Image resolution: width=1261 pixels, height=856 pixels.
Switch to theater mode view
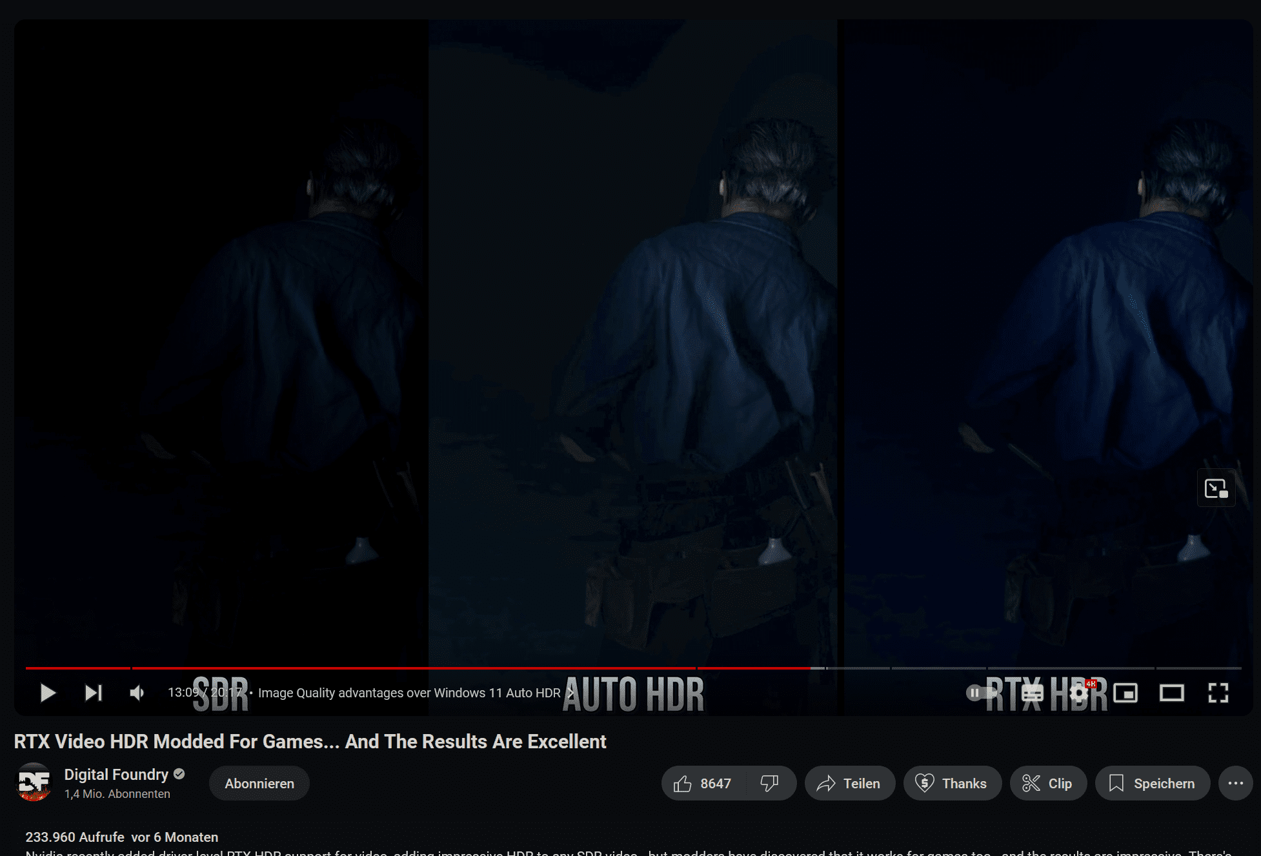point(1172,693)
